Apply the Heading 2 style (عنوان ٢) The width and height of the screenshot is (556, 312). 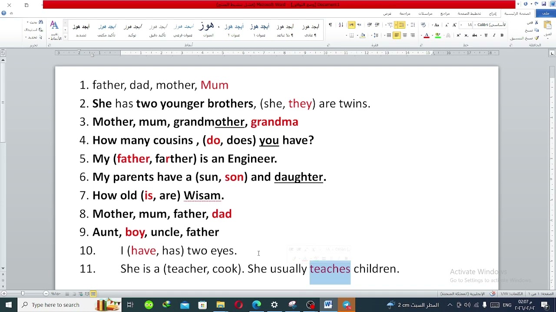pyautogui.click(x=234, y=29)
